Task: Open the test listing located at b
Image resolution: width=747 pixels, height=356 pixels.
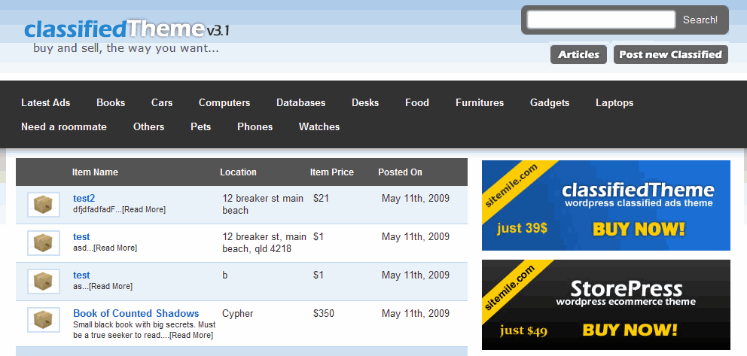Action: tap(81, 275)
